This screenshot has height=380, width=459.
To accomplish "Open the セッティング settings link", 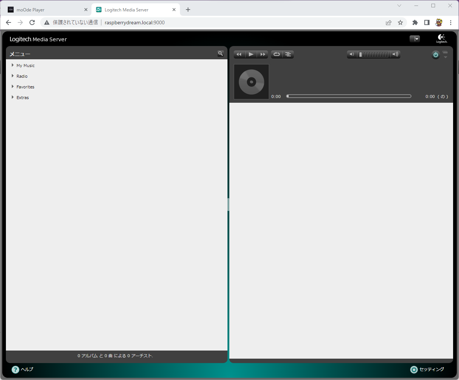I will point(432,369).
